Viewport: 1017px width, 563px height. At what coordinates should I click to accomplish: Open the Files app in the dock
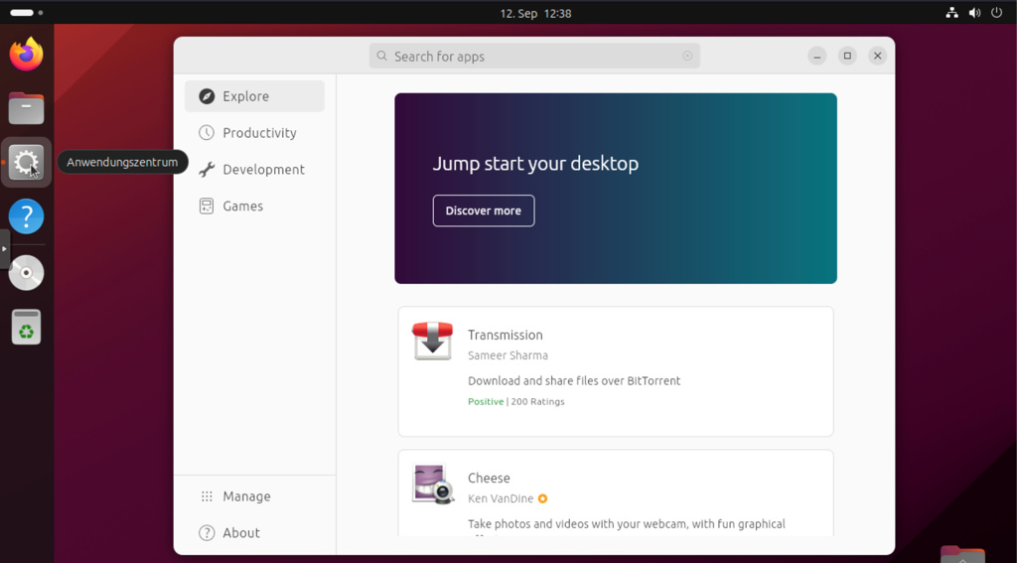(26, 108)
